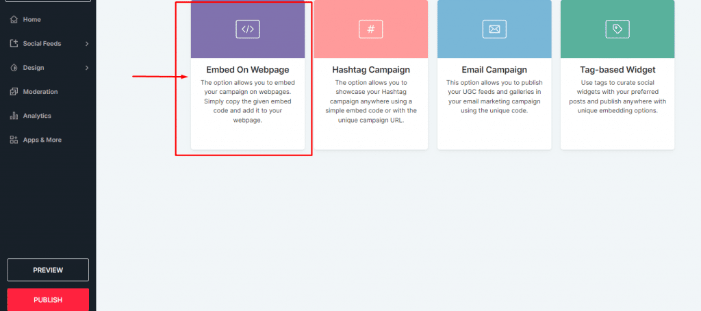This screenshot has height=311, width=701.
Task: Click the Home house icon in sidebar
Action: click(x=14, y=19)
